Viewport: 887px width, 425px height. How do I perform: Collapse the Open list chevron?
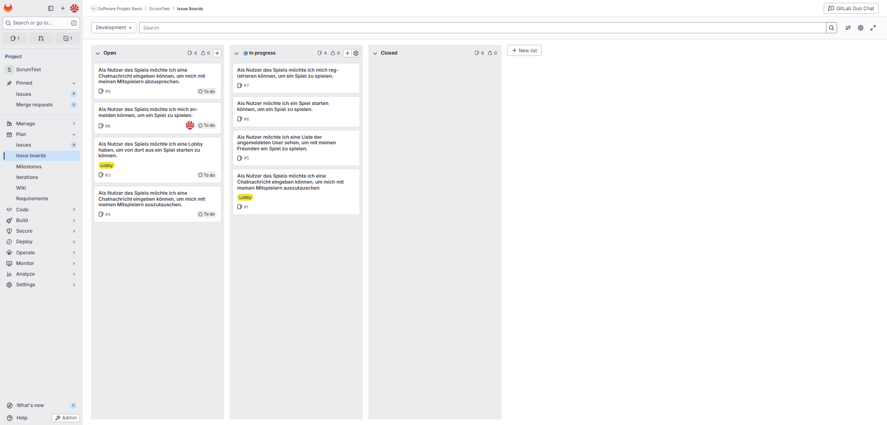98,53
